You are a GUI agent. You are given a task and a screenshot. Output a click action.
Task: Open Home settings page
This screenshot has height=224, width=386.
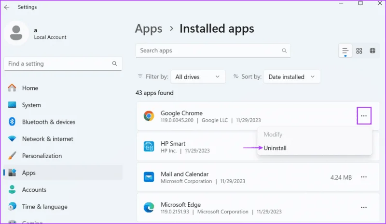pyautogui.click(x=63, y=88)
